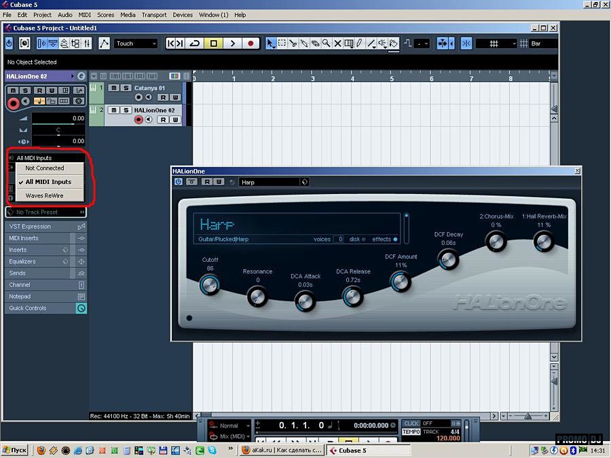611x458 pixels.
Task: Open Firefox from the quick launch bar
Action: tap(41, 451)
